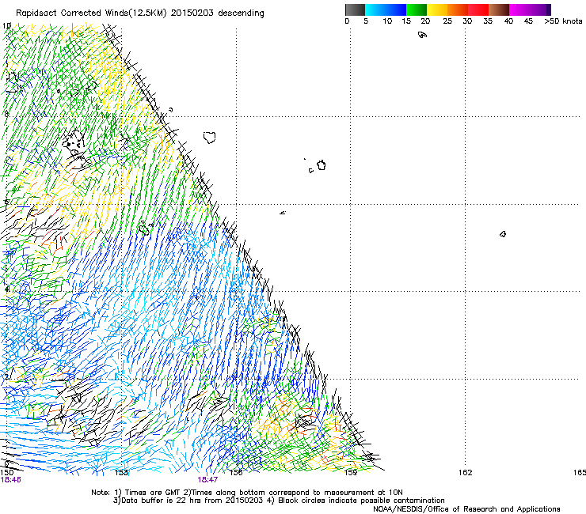Pick the brown 35-40 knots legend segment
The width and height of the screenshot is (586, 514).
[x=499, y=9]
